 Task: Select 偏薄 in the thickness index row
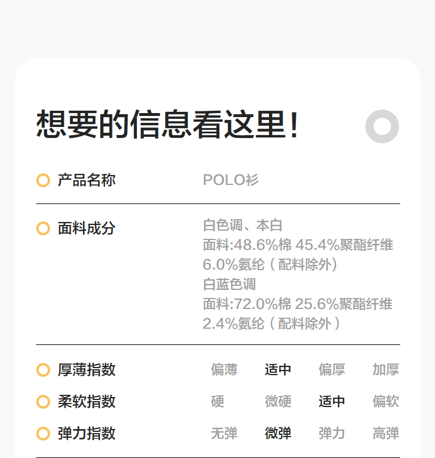(224, 370)
